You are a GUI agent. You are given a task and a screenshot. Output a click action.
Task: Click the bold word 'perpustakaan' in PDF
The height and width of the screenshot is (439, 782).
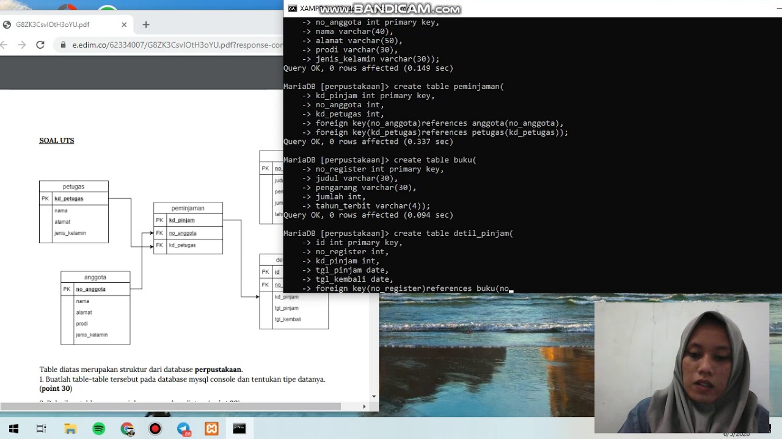[x=218, y=369]
